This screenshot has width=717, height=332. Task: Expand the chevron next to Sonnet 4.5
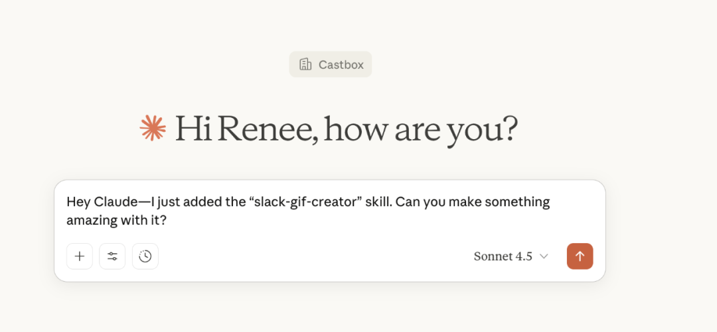(x=544, y=256)
